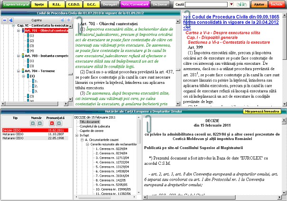Open Codul de Procedura Civila 1865 link
287x201 pixels.
[231, 22]
